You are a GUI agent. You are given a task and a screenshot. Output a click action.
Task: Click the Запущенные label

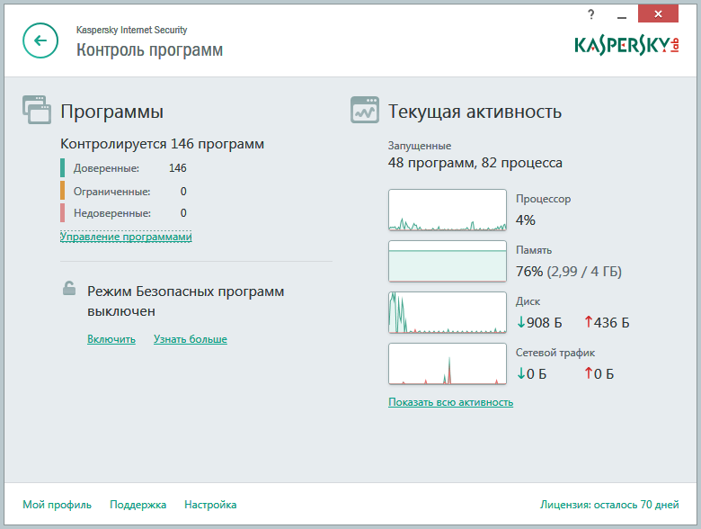point(420,146)
